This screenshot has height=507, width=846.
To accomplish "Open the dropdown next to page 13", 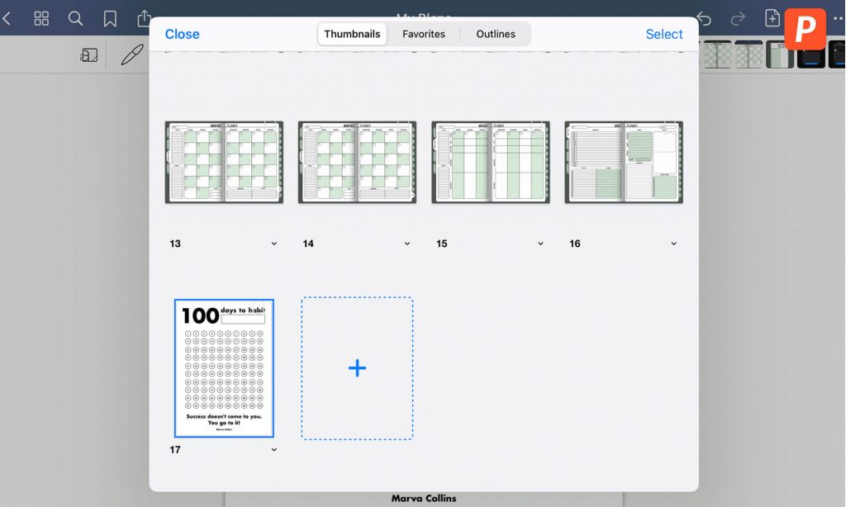I will tap(273, 244).
